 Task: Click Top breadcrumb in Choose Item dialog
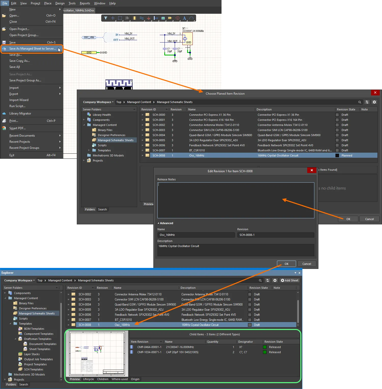[119, 102]
